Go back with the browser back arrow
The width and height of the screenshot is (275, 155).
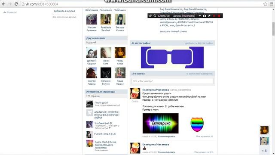pos(4,4)
